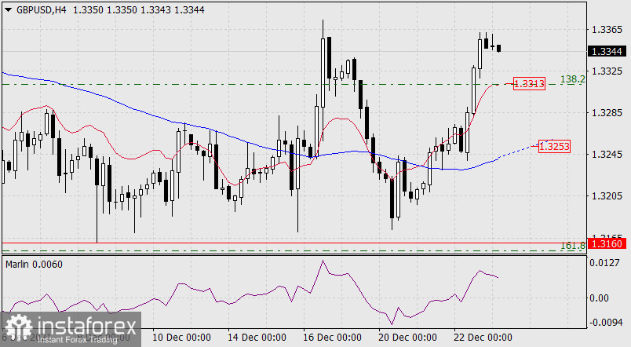Click the 1.3365 price axis label

coord(609,29)
